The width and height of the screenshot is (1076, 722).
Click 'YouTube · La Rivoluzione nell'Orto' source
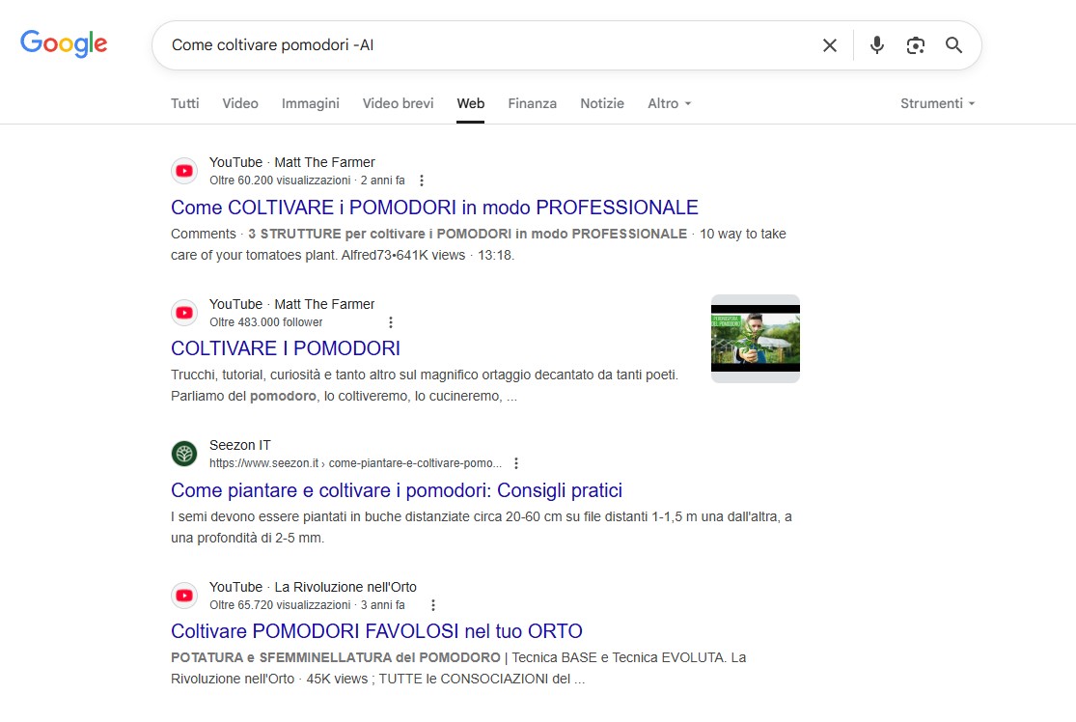tap(313, 587)
